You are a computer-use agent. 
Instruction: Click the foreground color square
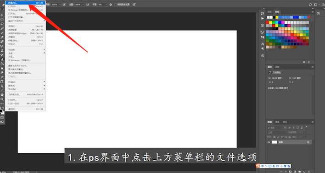click(1, 111)
